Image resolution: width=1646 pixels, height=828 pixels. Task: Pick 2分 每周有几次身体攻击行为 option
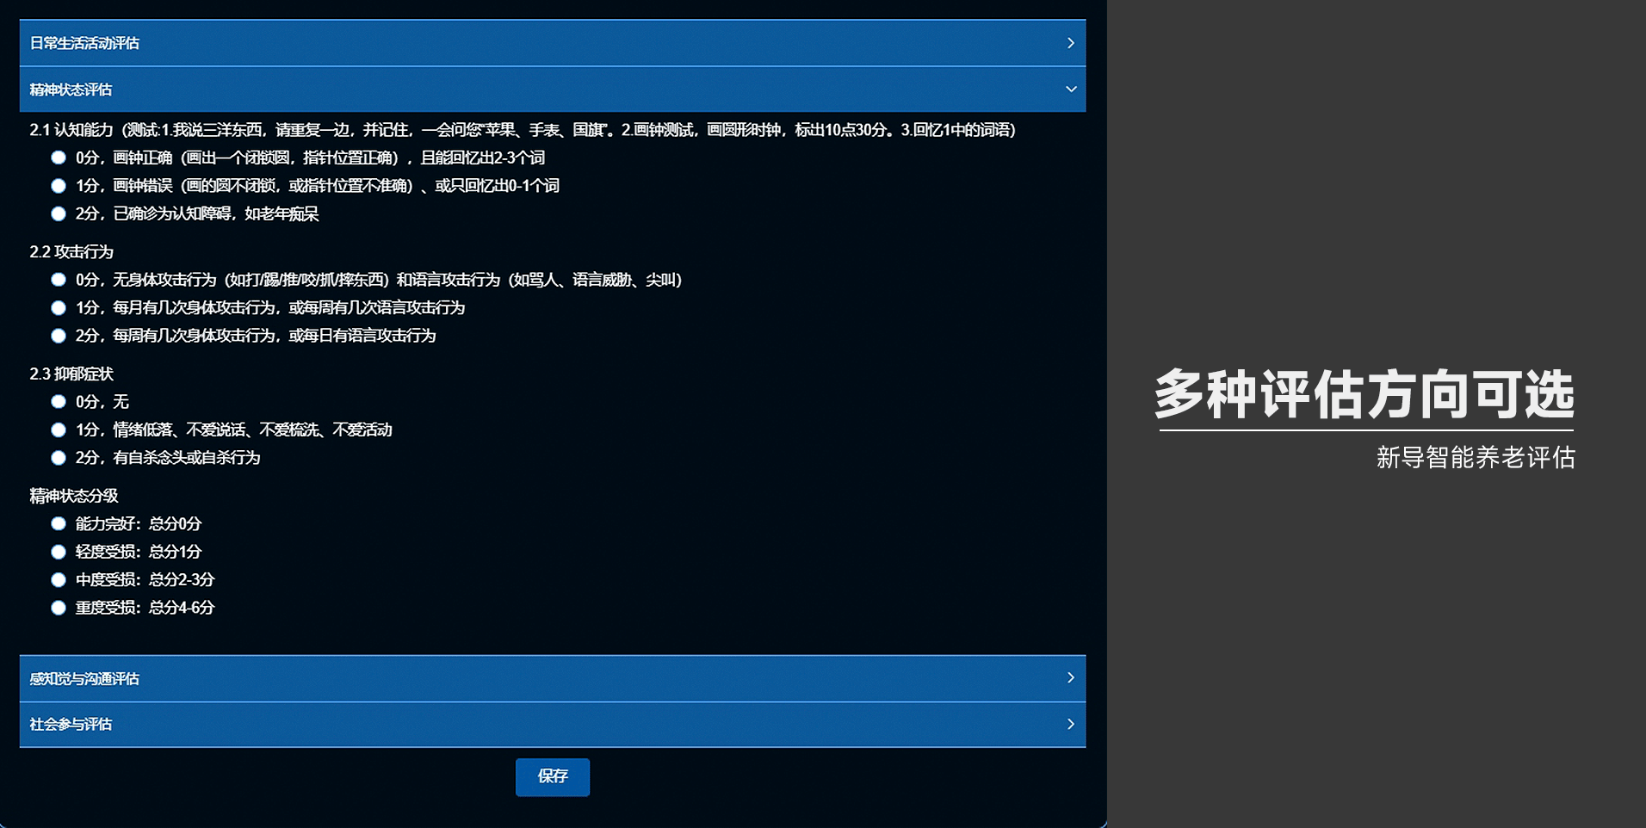point(59,336)
